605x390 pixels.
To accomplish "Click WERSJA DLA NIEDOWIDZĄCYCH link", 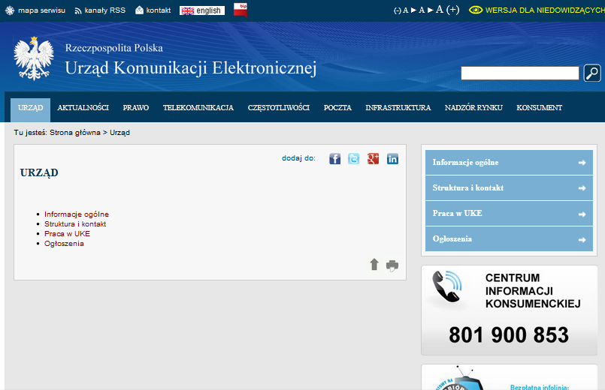I will click(x=545, y=10).
